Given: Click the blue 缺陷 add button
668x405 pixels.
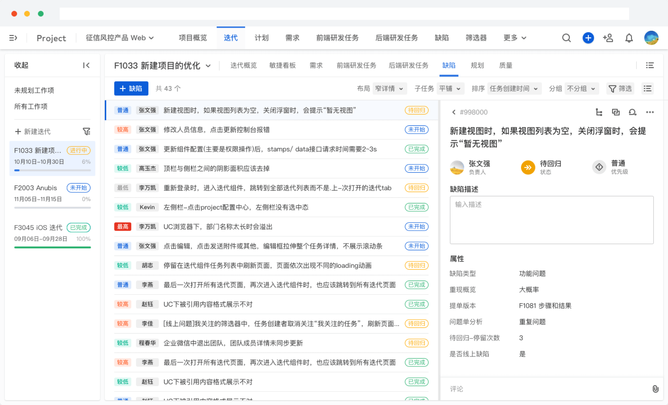Looking at the screenshot, I should click(x=131, y=89).
